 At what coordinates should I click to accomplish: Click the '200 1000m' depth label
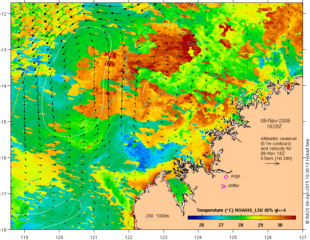[x=157, y=216]
